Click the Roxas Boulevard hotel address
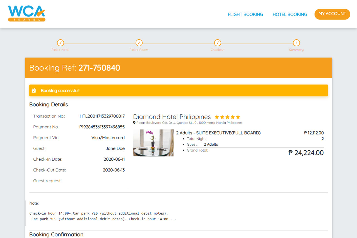Image resolution: width=357 pixels, height=238 pixels. (x=189, y=123)
